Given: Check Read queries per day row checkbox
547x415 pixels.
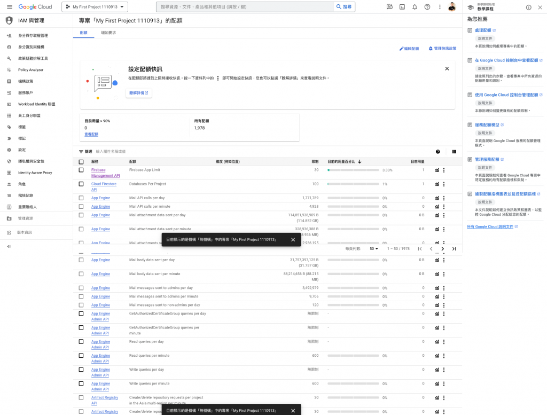Looking at the screenshot, I should click(x=81, y=342).
